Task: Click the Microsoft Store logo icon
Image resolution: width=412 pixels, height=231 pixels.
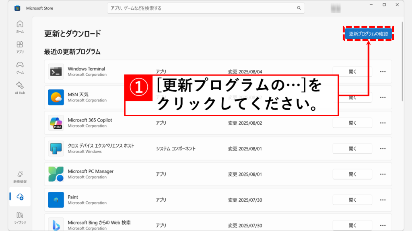Action: (x=17, y=8)
